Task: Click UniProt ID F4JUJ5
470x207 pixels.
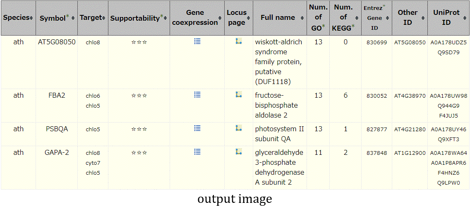Action: (x=448, y=116)
